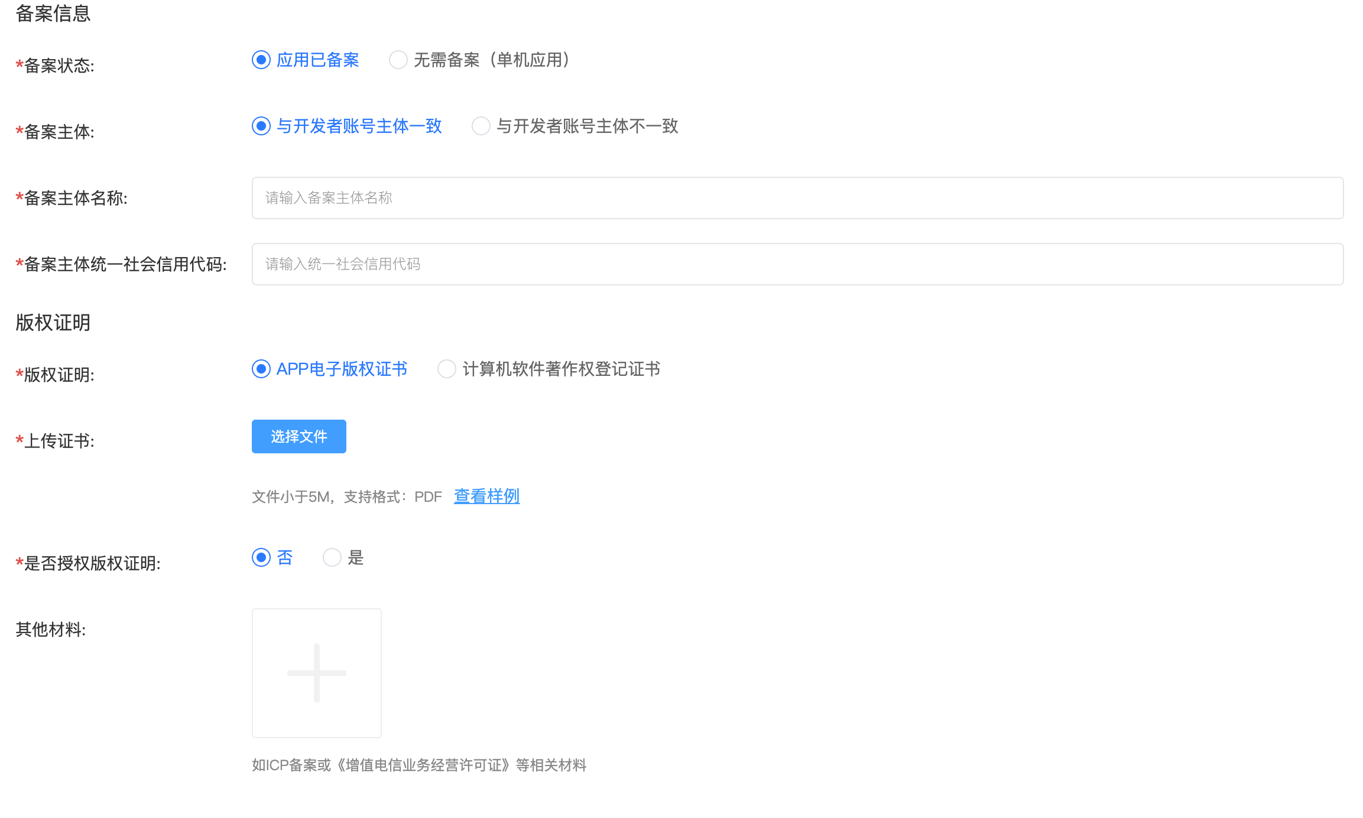This screenshot has height=818, width=1363.
Task: Click the 计算机软件著作权登记证书 label text
Action: 562,369
